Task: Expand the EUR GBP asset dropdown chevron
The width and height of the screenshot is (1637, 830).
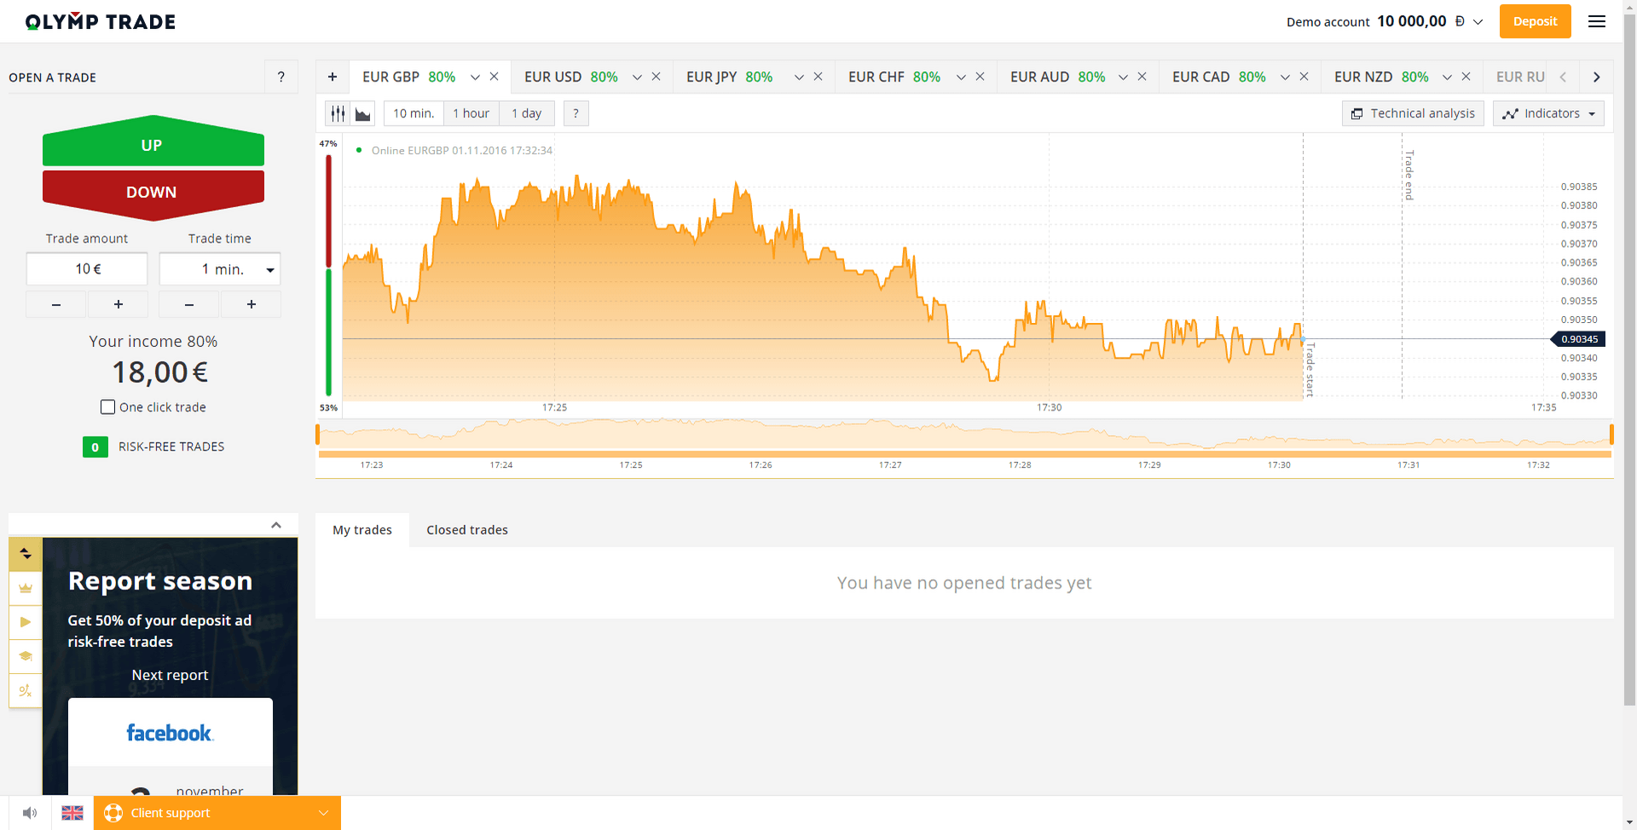Action: pyautogui.click(x=475, y=78)
